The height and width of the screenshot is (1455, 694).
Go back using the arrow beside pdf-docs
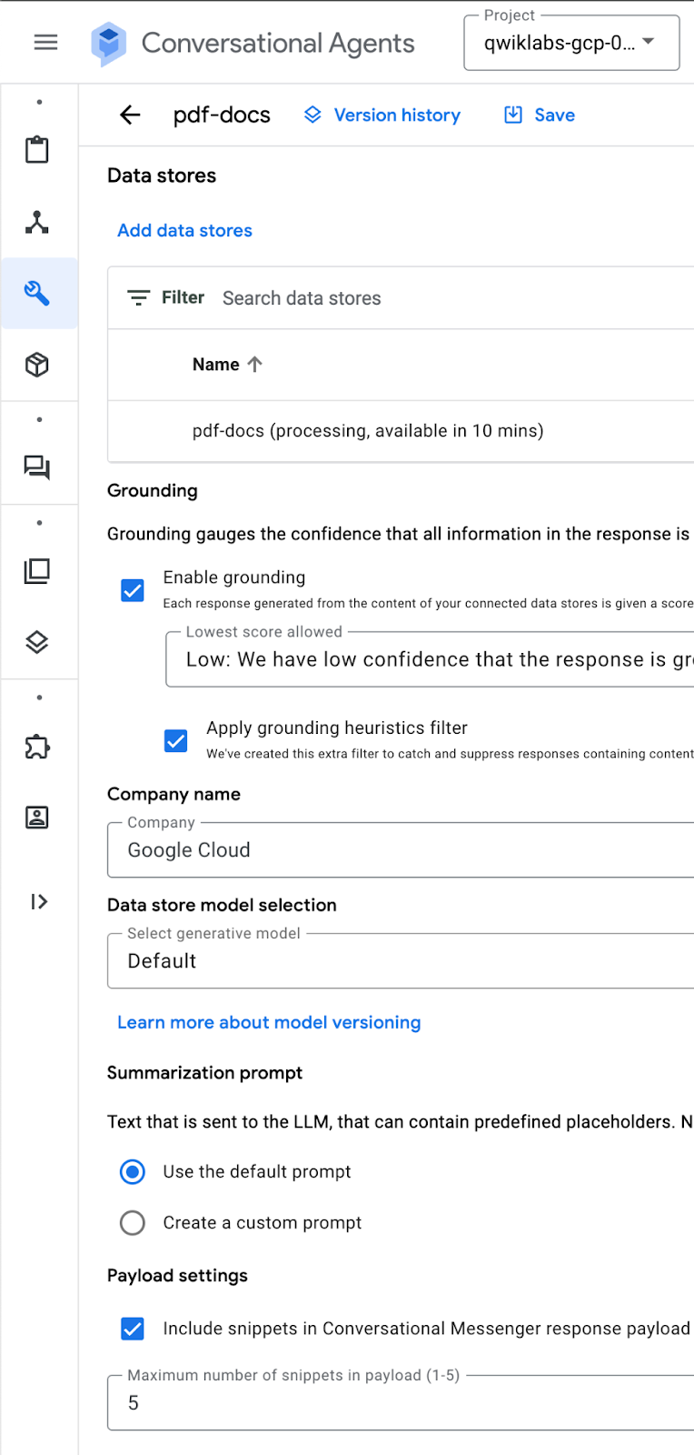point(131,115)
